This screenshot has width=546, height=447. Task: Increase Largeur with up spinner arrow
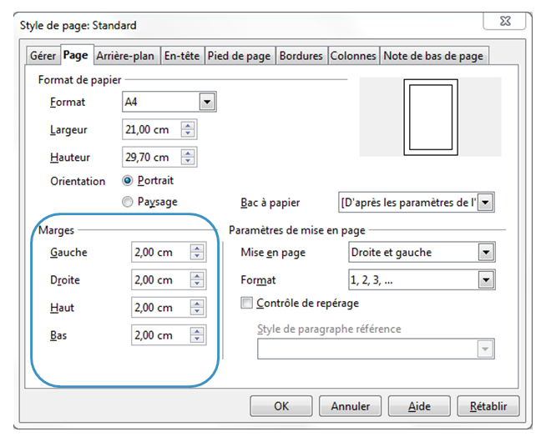point(188,126)
